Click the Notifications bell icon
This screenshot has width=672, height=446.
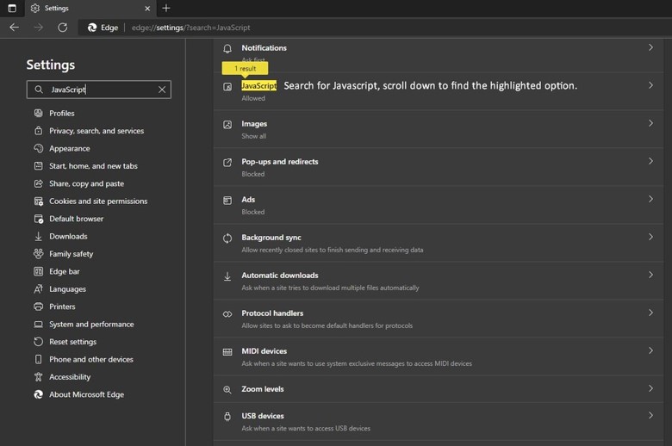pyautogui.click(x=227, y=49)
